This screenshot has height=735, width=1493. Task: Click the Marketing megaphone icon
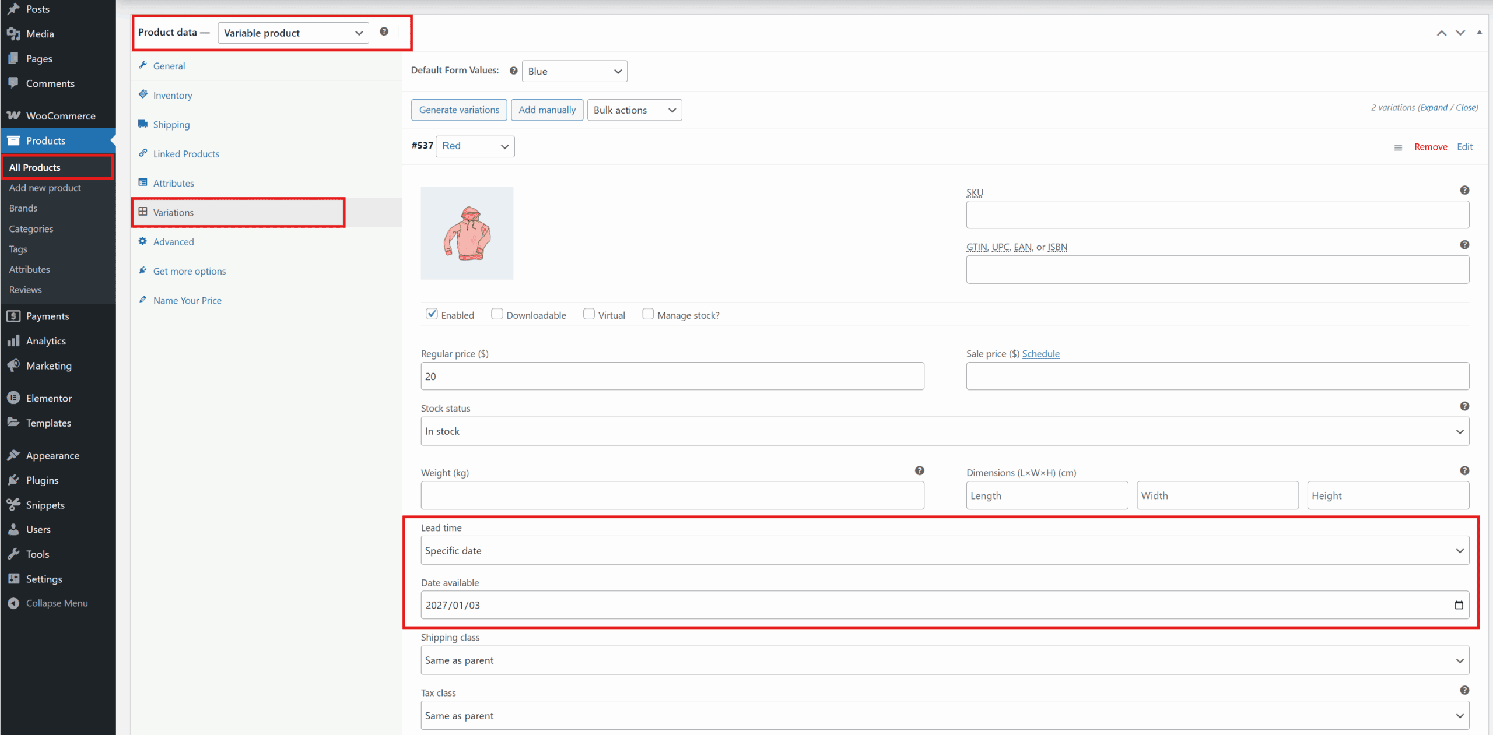coord(13,365)
